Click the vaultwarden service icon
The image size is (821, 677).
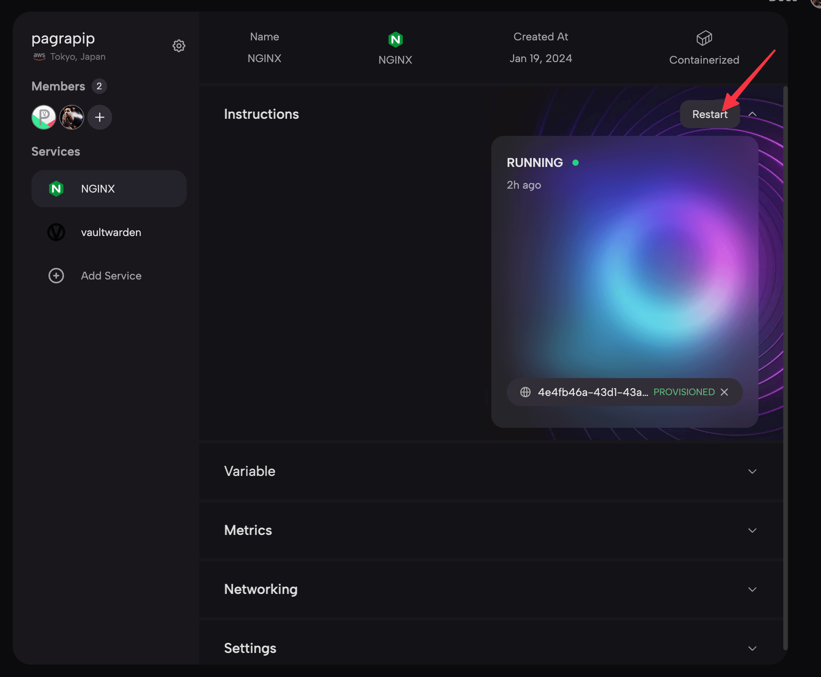56,232
